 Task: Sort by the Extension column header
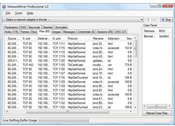(x=114, y=39)
